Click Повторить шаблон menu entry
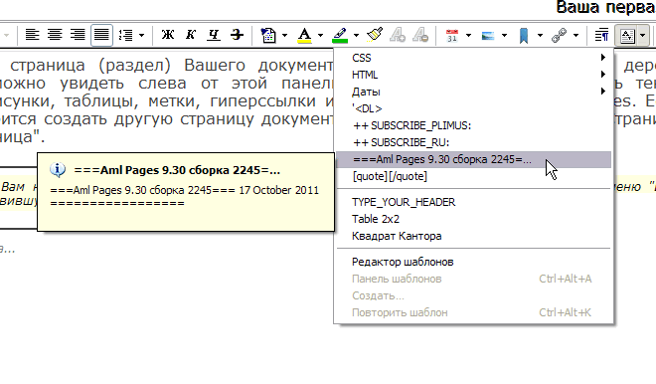656x384 pixels. 474,312
